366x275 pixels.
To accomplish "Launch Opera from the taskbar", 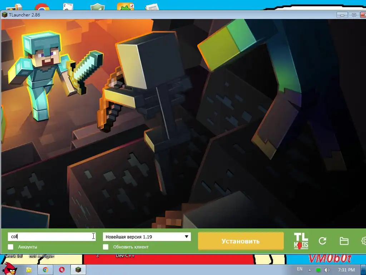I will click(61, 270).
